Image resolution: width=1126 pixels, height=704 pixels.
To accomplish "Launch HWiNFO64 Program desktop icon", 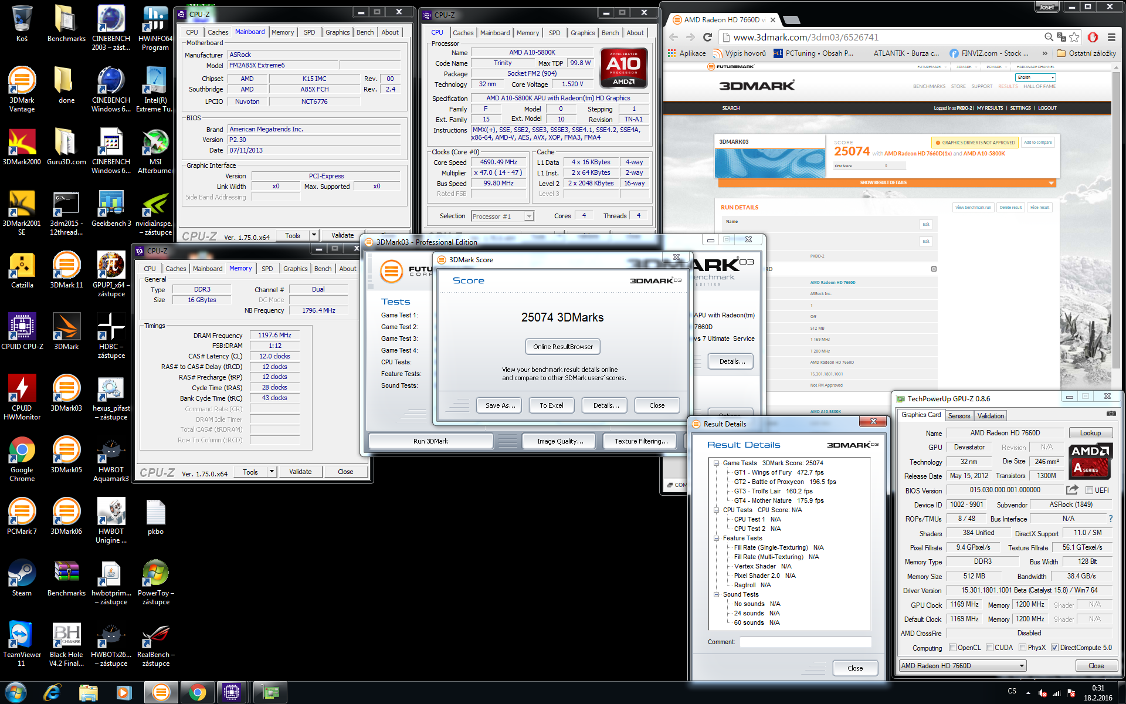I will (155, 28).
